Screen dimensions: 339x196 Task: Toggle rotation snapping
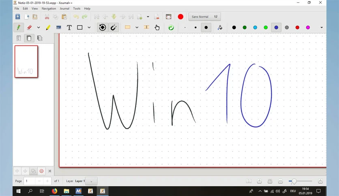point(103,28)
